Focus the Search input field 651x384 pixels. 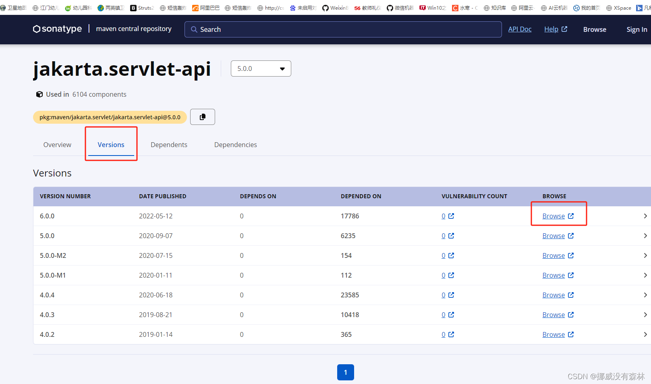343,29
